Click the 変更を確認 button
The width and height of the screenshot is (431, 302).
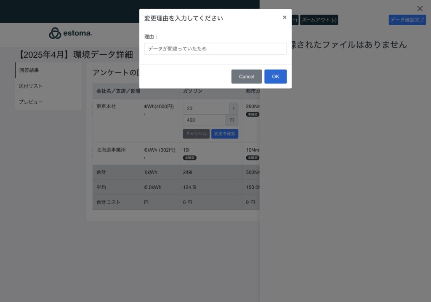[x=225, y=134]
